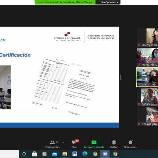Select Daniela participant video tile
The image size is (158, 158).
point(148,97)
